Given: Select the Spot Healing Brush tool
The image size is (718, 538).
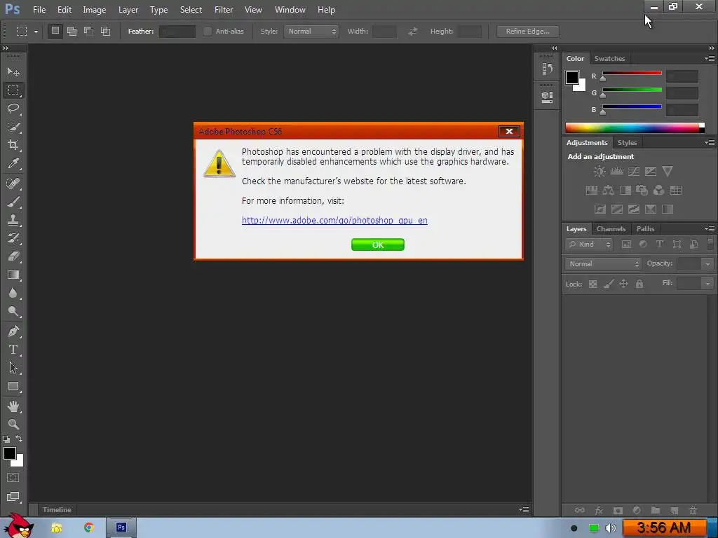Looking at the screenshot, I should 13,184.
